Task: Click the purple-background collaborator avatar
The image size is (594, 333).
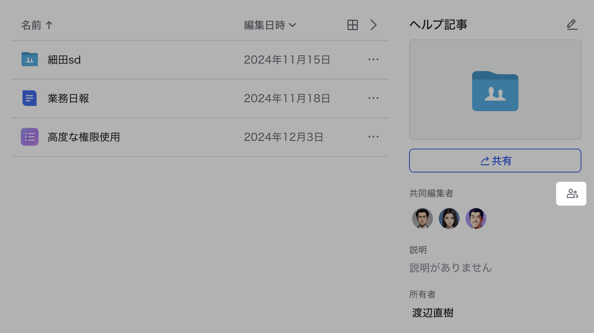Action: (x=476, y=218)
